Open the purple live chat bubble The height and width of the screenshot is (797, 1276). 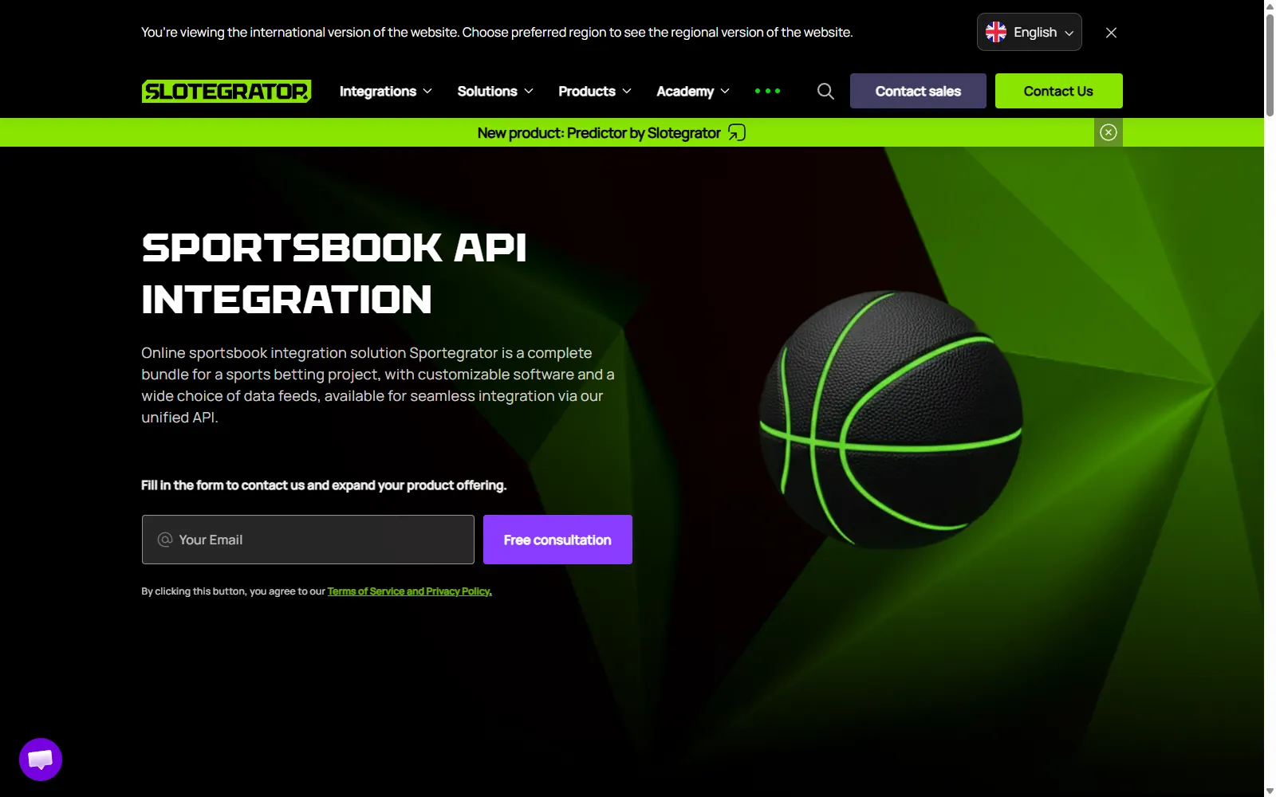tap(41, 760)
